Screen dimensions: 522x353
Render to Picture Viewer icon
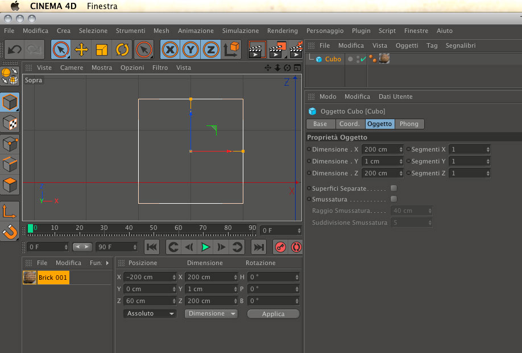277,50
